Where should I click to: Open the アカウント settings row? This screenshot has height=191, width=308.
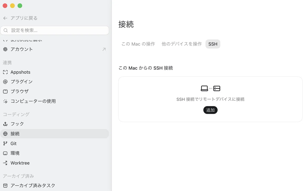[x=55, y=49]
